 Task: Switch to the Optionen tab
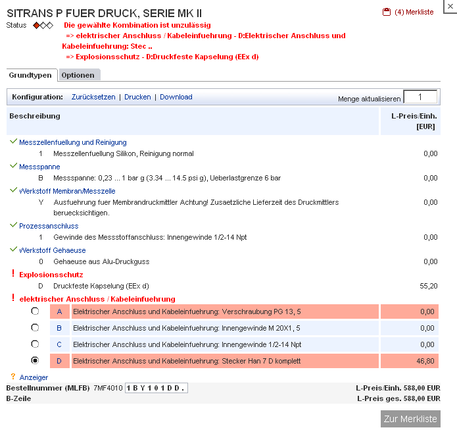[78, 75]
